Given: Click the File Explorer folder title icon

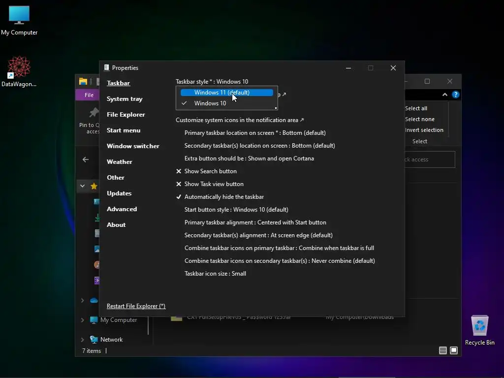Looking at the screenshot, I should click(83, 81).
